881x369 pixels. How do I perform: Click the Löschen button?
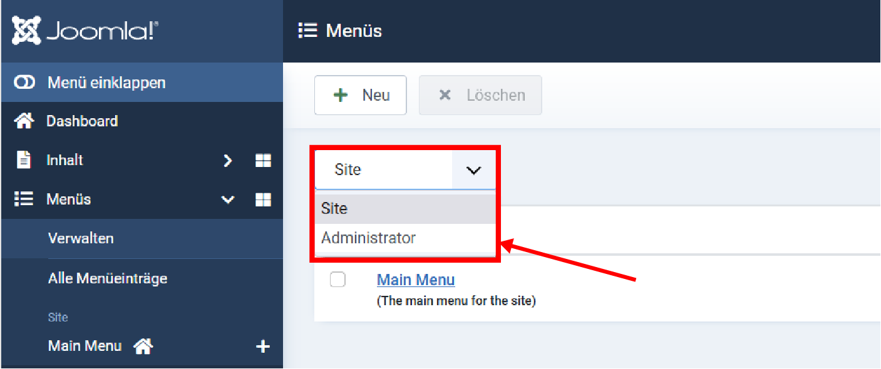[x=480, y=95]
